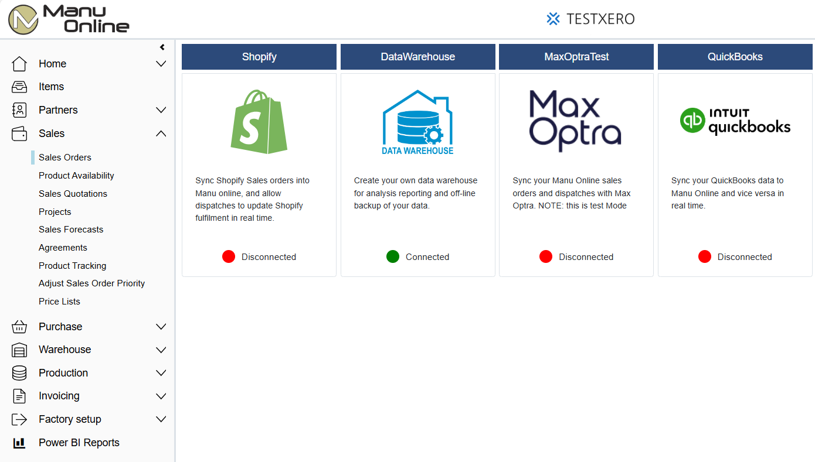815x462 pixels.
Task: Click the TESTXERO company name
Action: (x=600, y=19)
